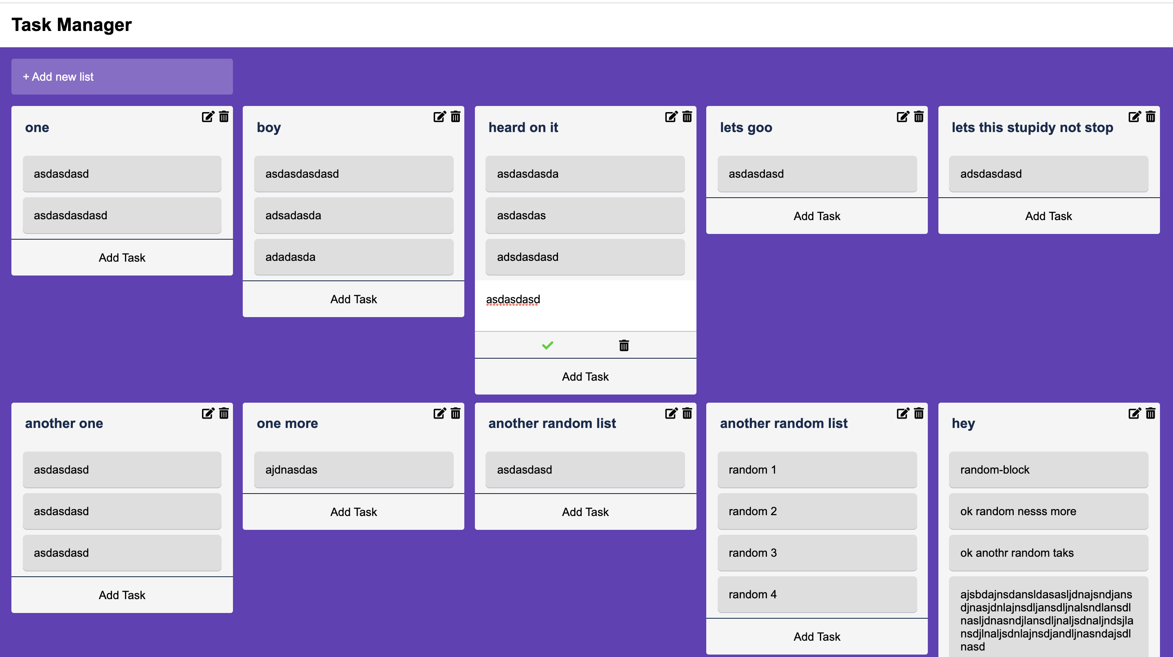Select "adadasda" task in boy list

pyautogui.click(x=354, y=257)
